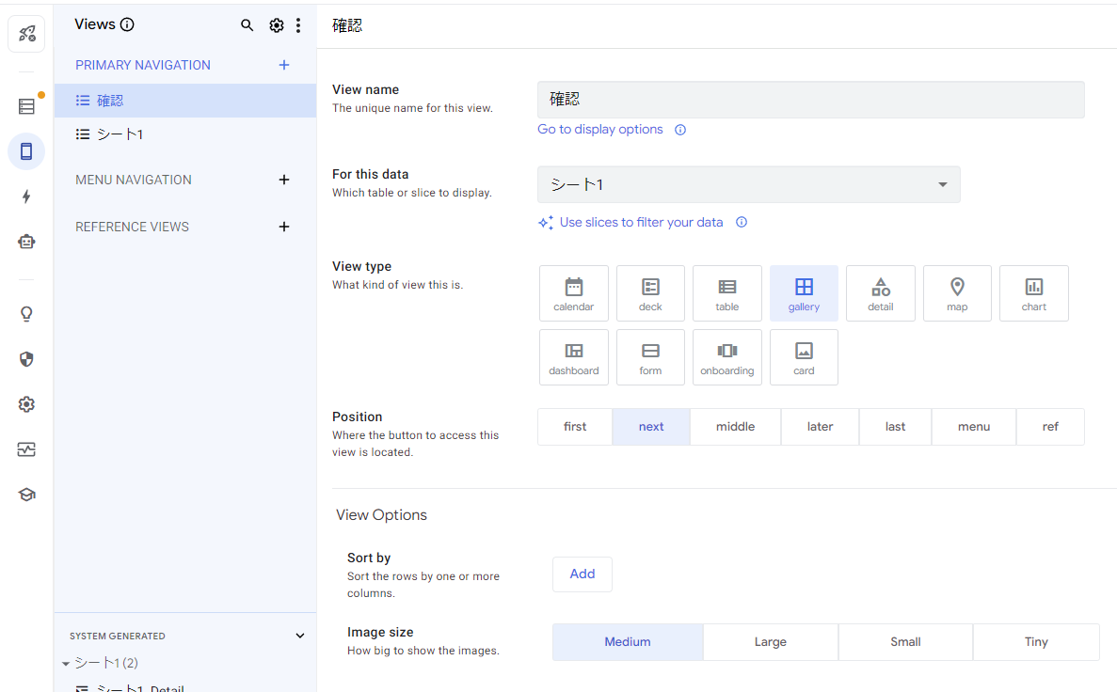Open the Intelligence lightbulb panel
Viewport: 1117px width, 692px height.
[25, 313]
